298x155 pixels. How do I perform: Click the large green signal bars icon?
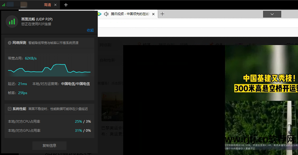coord(12,22)
